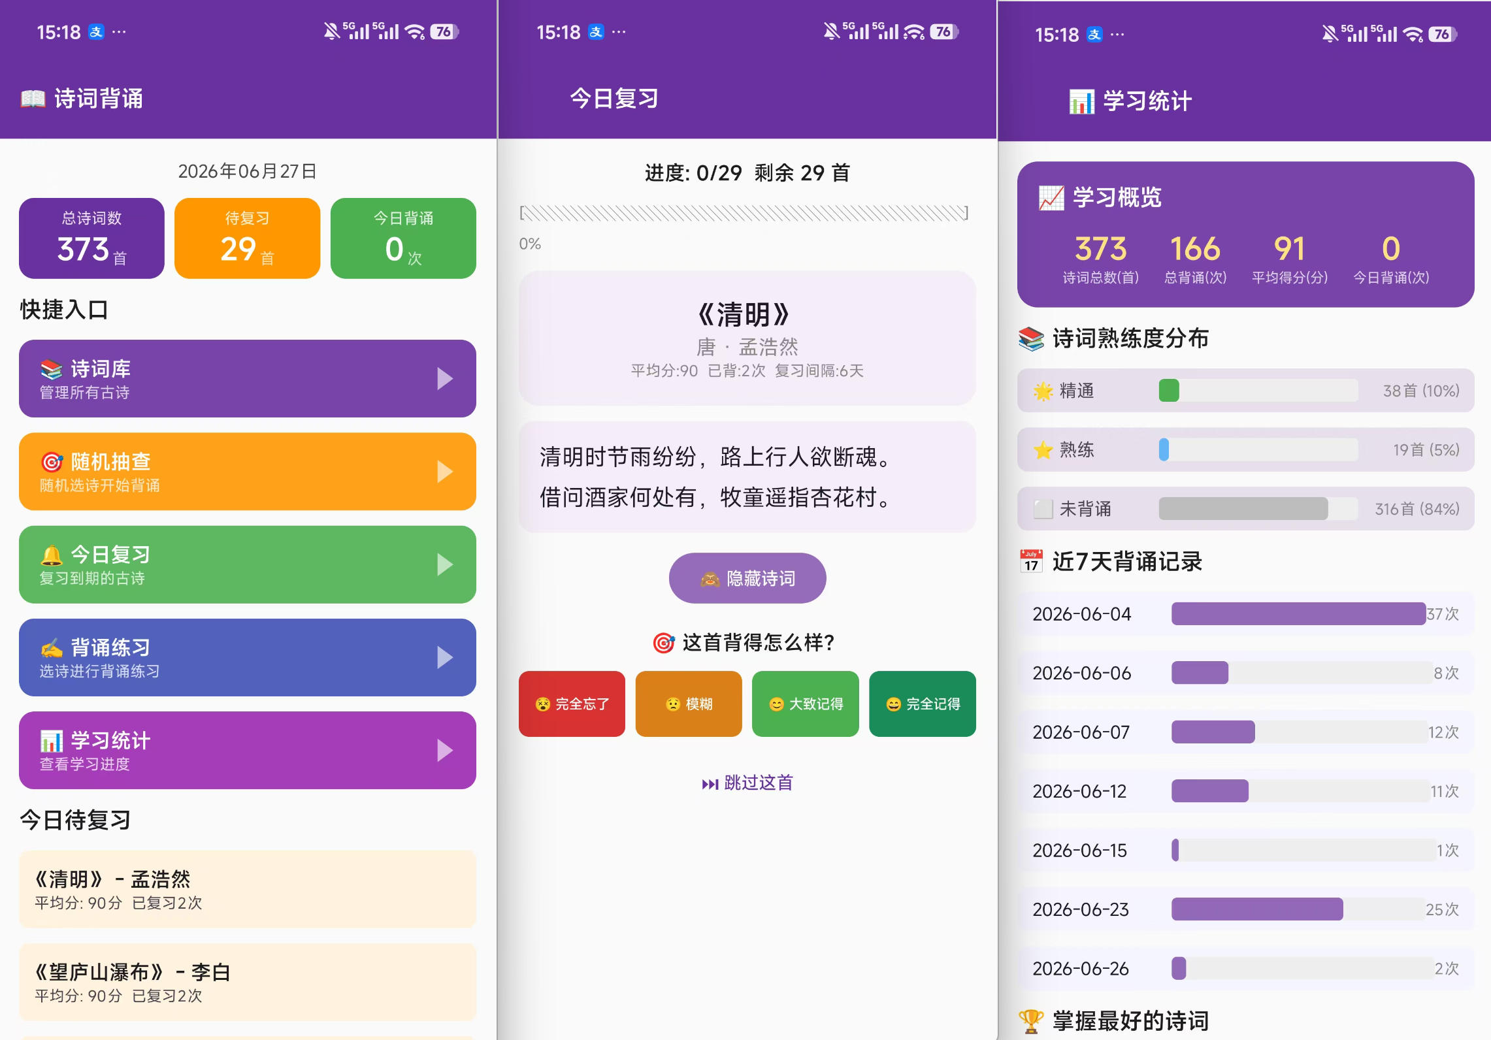Tap the Wi-Fi icon in right status bar

[1413, 35]
